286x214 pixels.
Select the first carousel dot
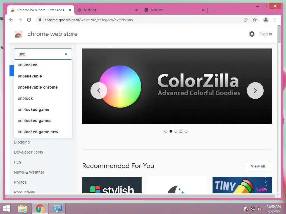point(166,131)
